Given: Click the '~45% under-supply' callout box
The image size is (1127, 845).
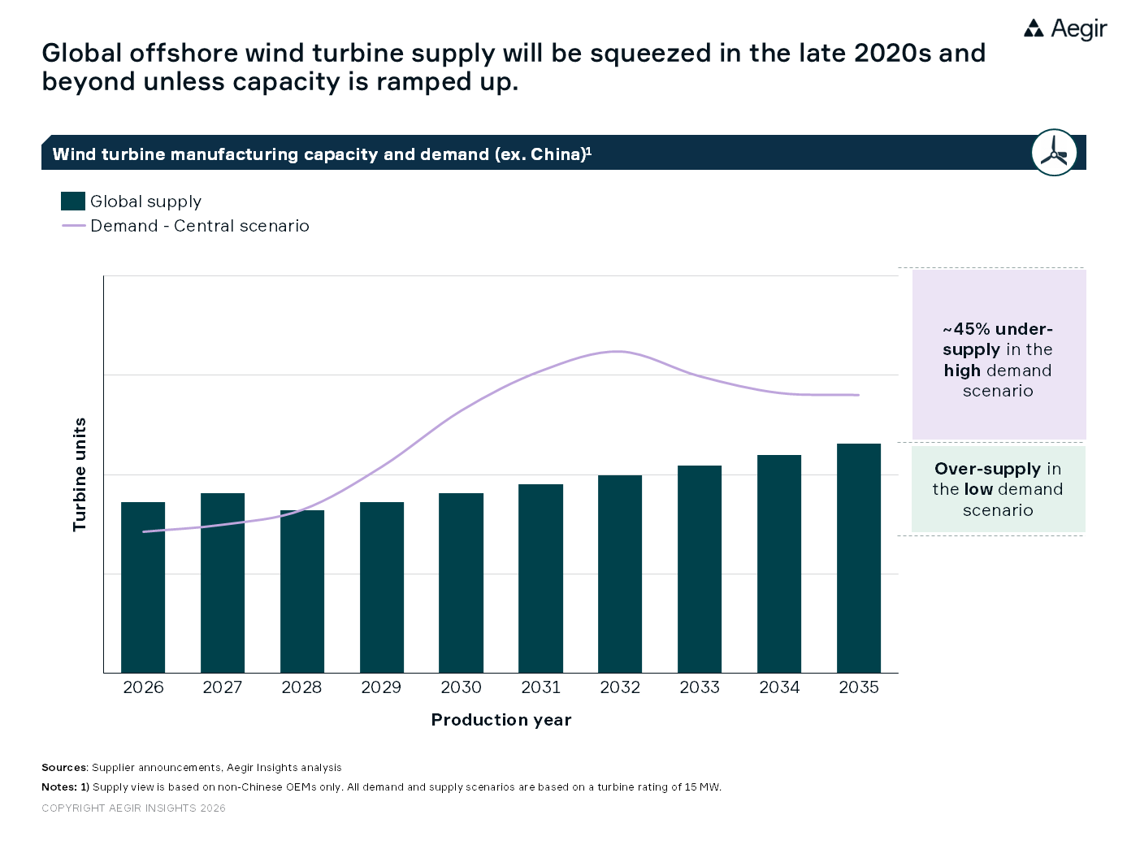Looking at the screenshot, I should point(999,354).
